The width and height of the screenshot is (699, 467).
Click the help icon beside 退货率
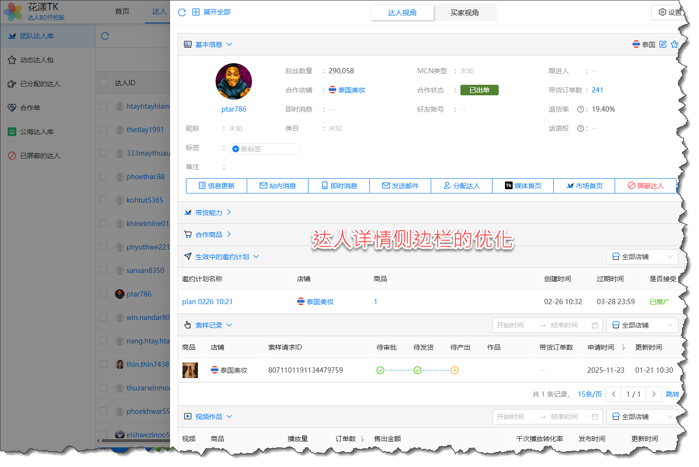coord(580,109)
